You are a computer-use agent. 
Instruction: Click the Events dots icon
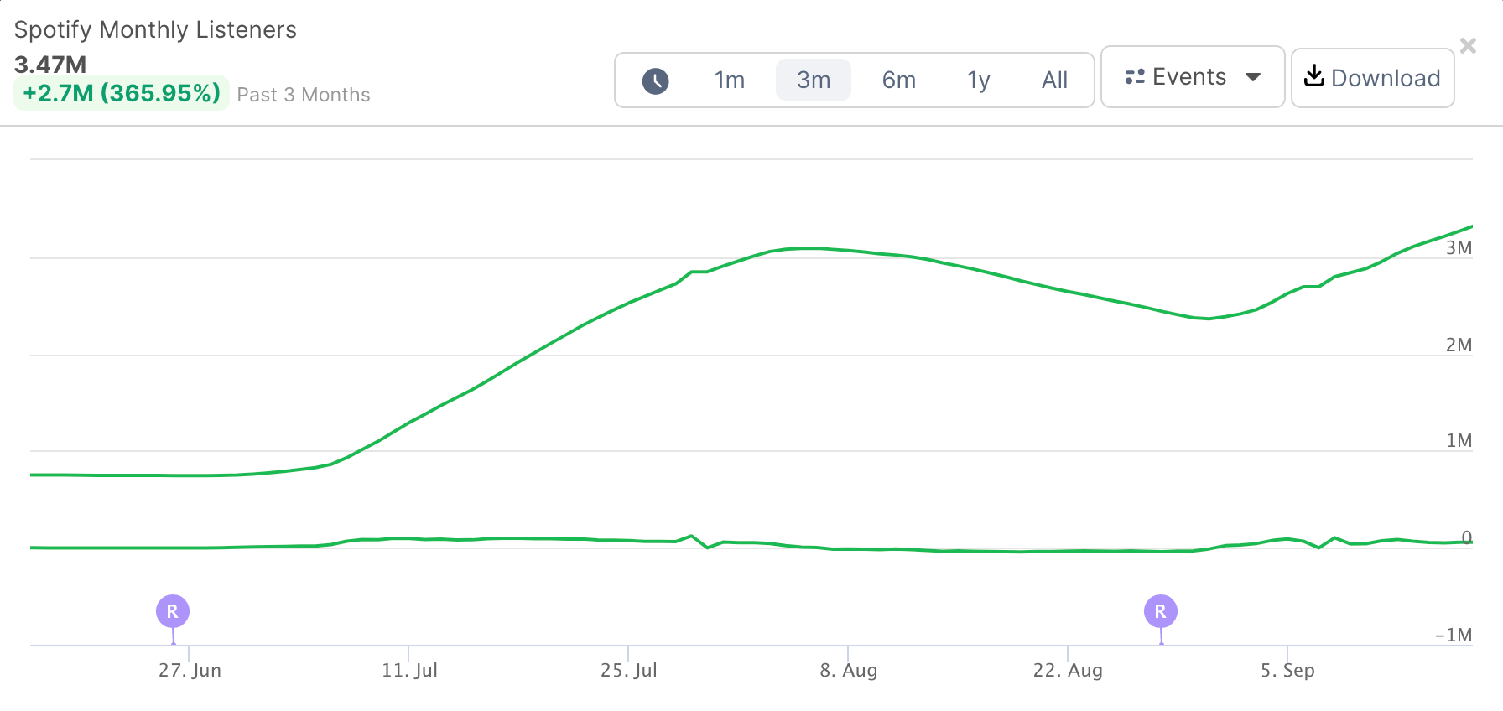[1135, 77]
